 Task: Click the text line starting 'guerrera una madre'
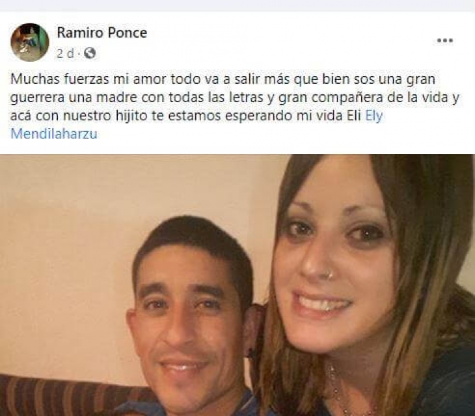235,97
